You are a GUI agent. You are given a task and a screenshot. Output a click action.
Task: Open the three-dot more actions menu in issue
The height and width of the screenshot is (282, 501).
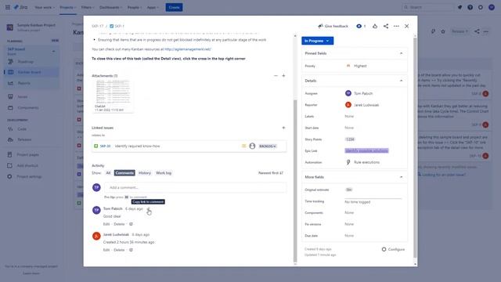tap(396, 26)
